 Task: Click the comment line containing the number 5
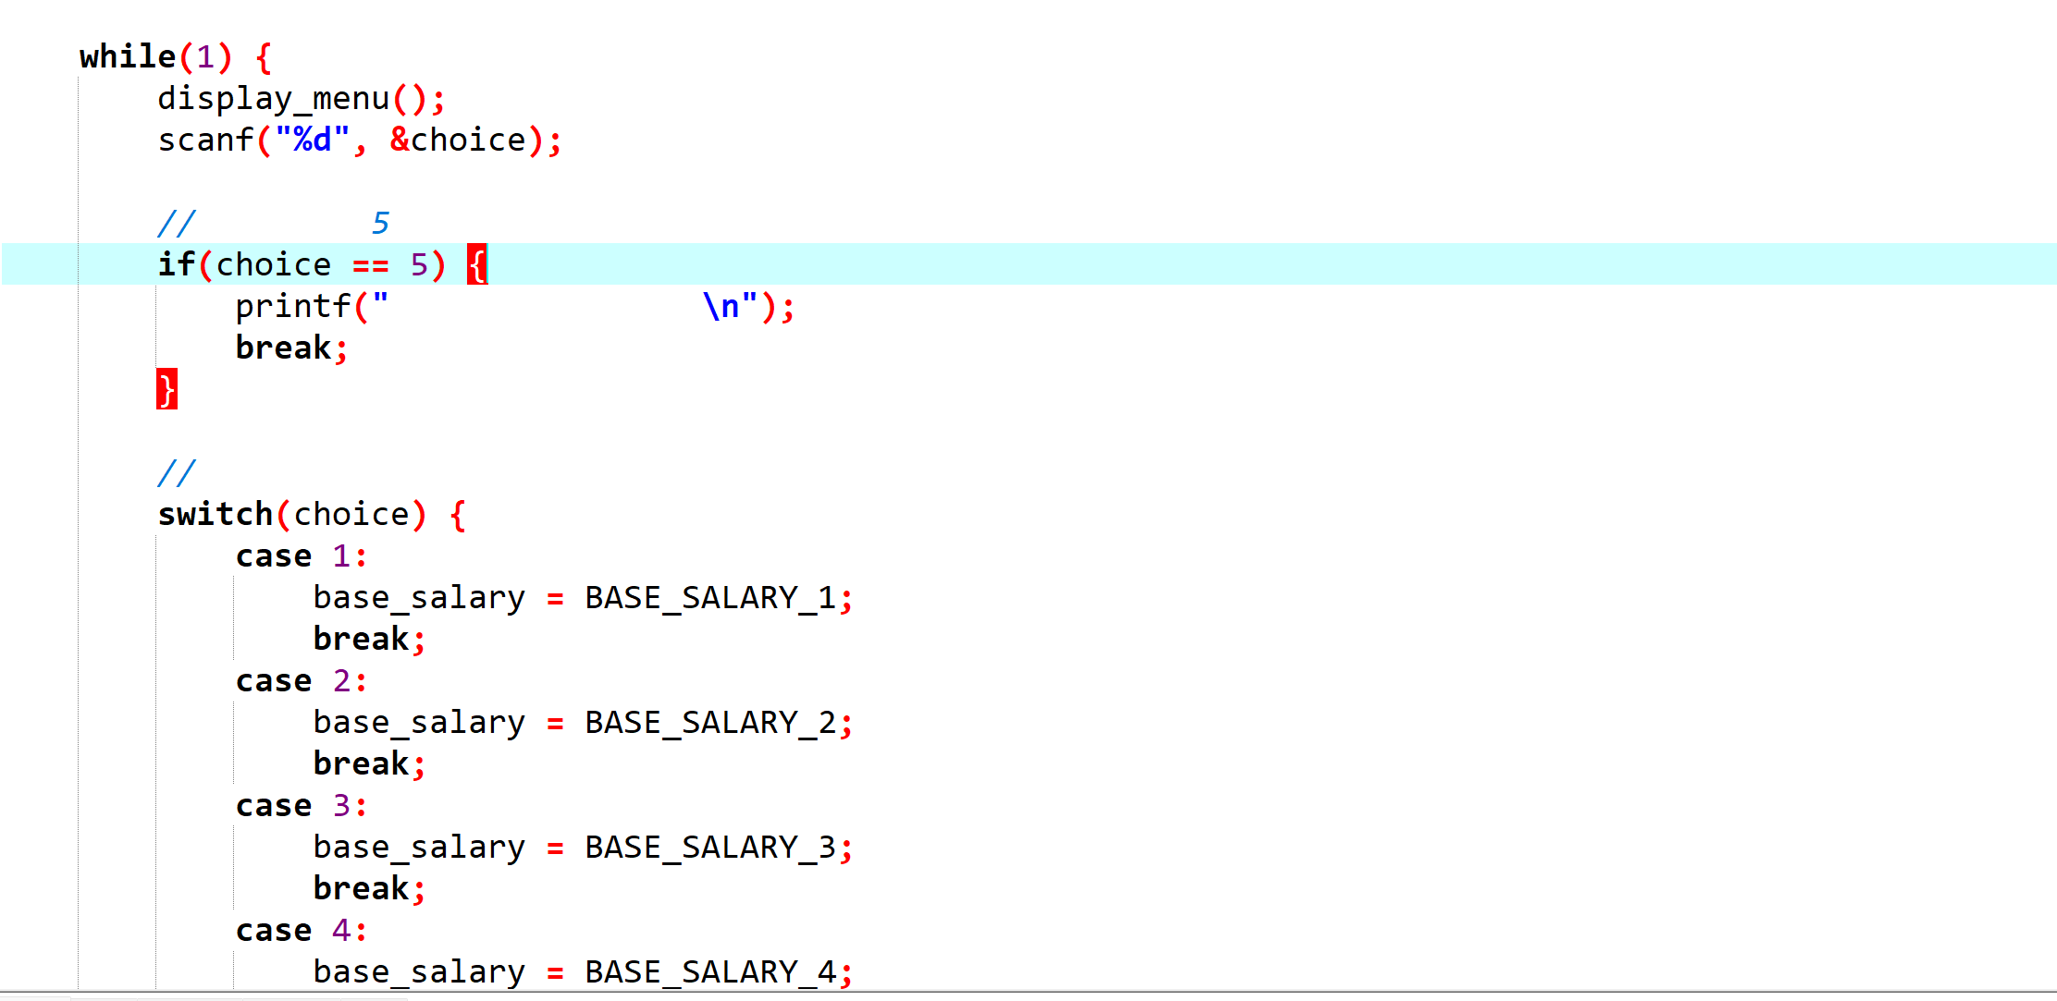(274, 224)
